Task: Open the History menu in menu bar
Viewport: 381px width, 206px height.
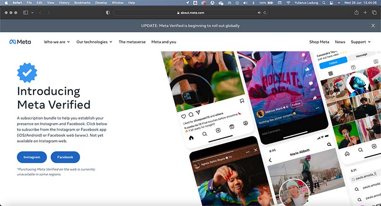Action: click(x=64, y=3)
